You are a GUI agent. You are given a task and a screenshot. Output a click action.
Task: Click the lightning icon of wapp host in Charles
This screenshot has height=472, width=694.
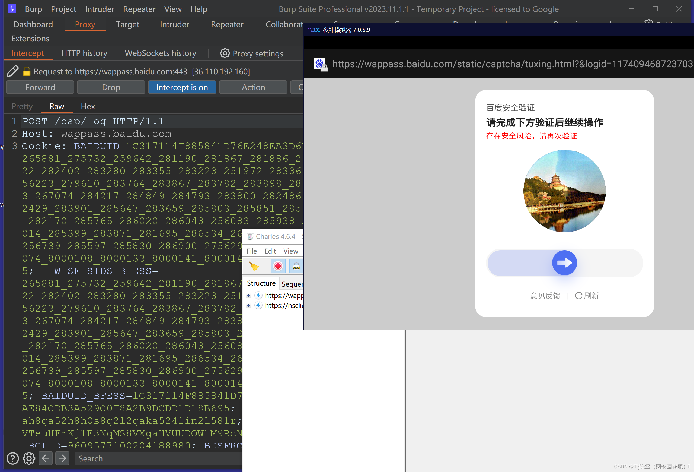coord(259,296)
